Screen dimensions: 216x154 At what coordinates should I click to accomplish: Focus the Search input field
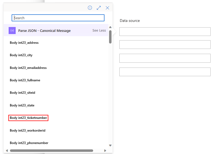(x=58, y=18)
